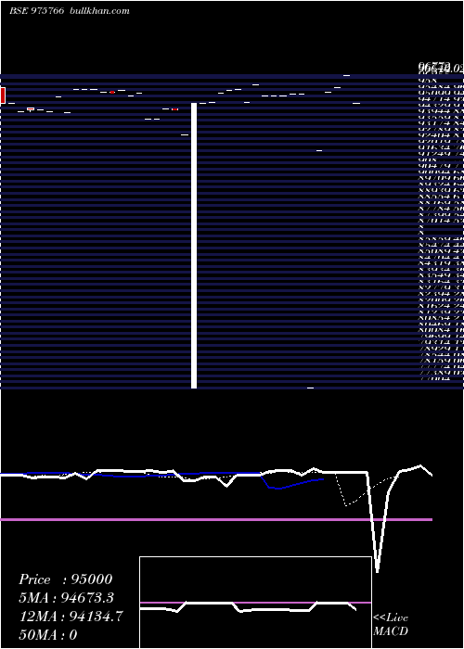
Task: Click the dotted white line trough
Action: tap(347, 504)
